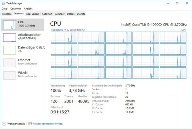Screen dimensions: 192x129
Task: Switch to the Details tab
Action: point(71,14)
